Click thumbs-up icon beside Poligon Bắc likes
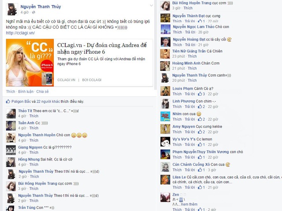The image size is (282, 211). click(8, 102)
